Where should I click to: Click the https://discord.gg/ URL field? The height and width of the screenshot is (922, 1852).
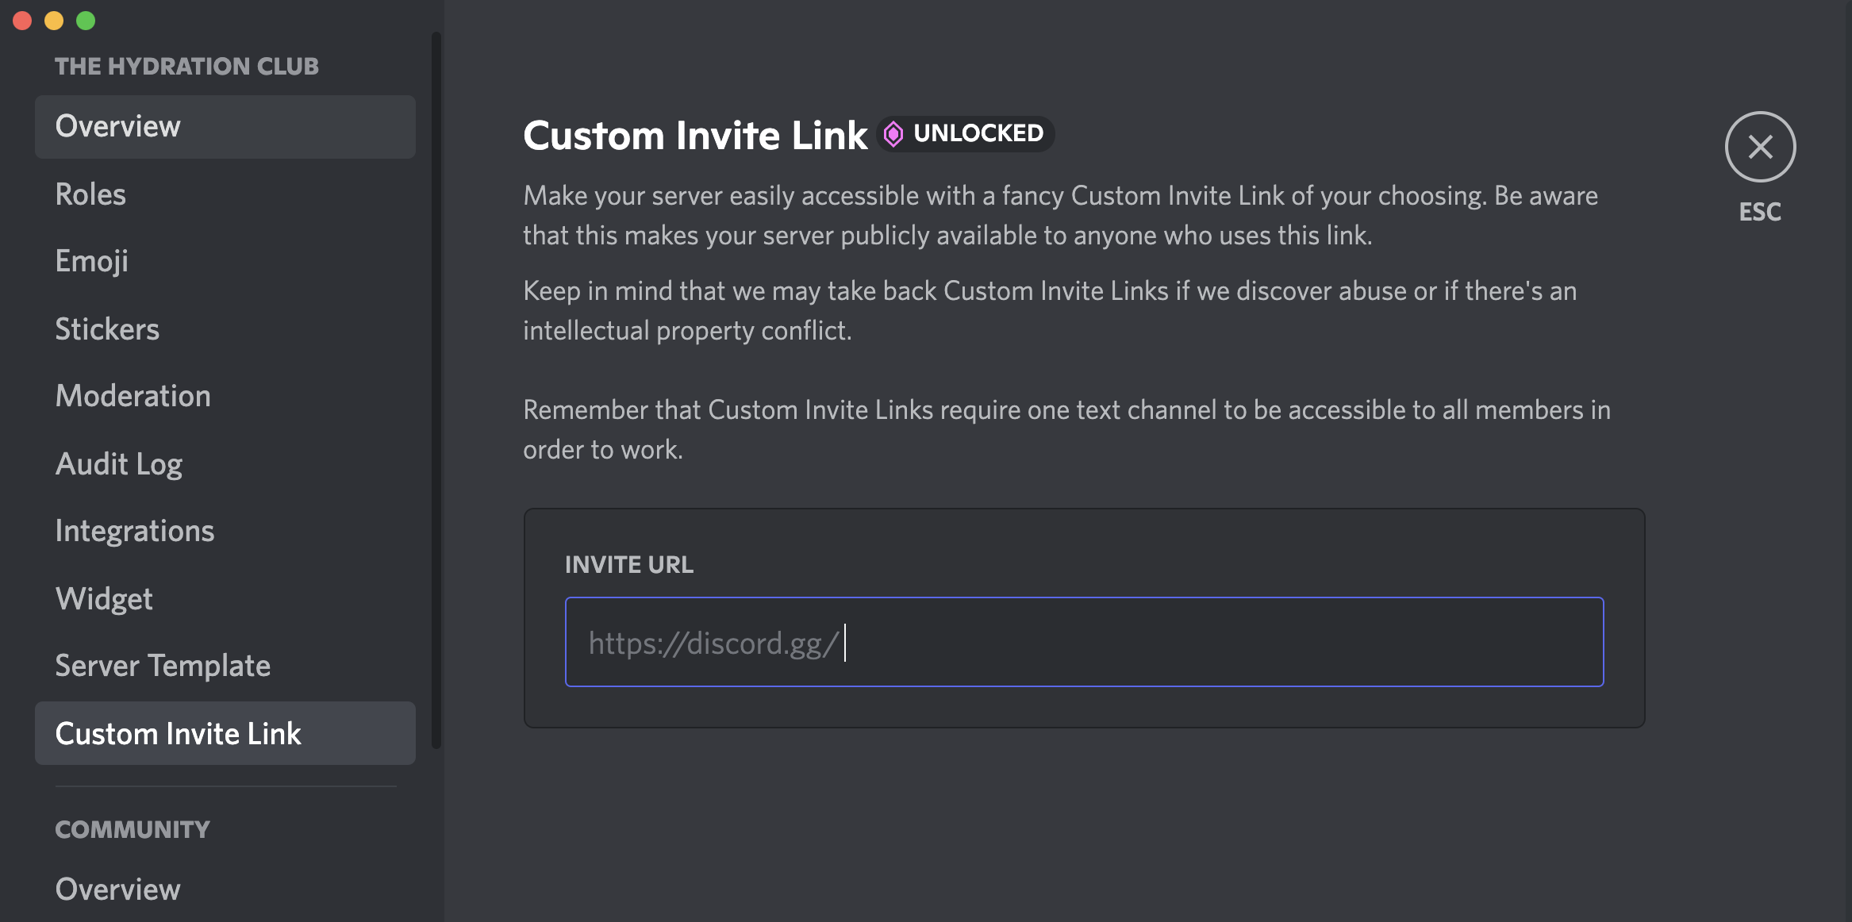[x=1083, y=642]
